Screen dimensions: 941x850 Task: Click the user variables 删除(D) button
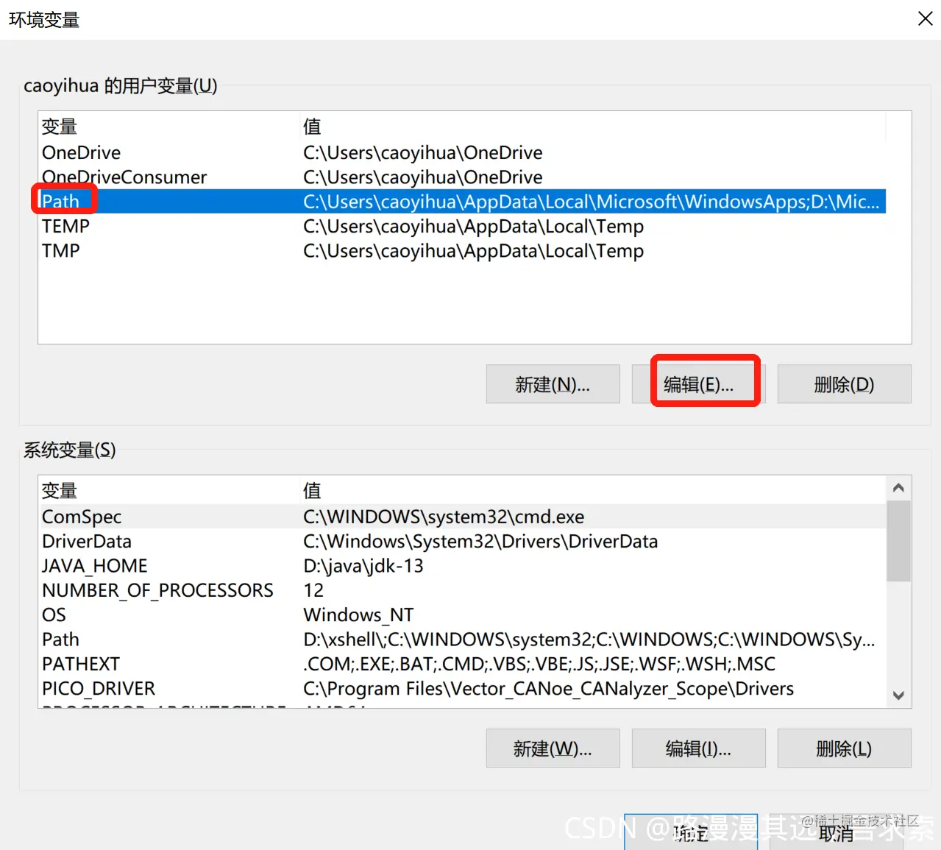pos(844,384)
